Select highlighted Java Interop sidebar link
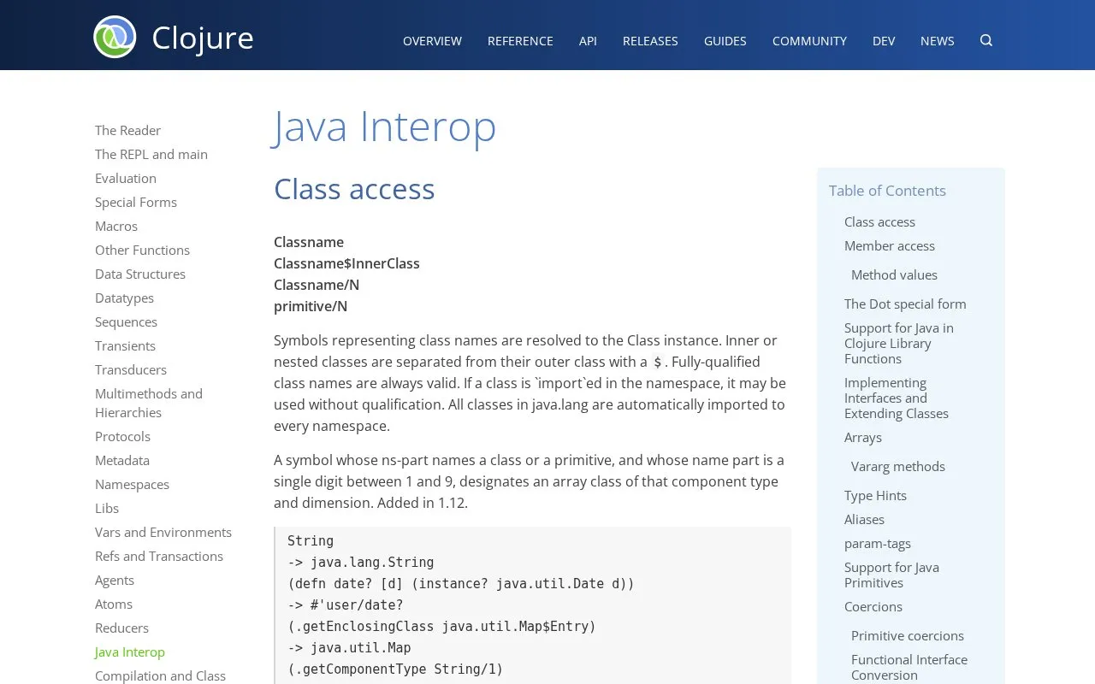The image size is (1095, 684). tap(130, 652)
